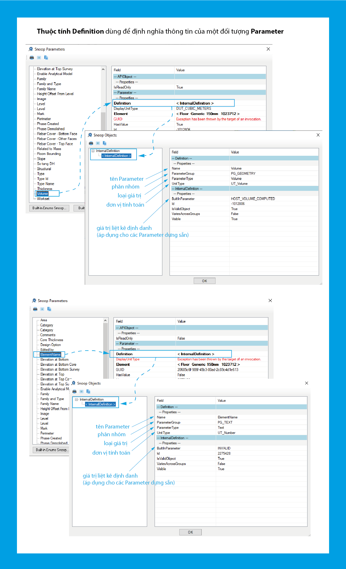Select Core Thickness parameter

click(52, 340)
